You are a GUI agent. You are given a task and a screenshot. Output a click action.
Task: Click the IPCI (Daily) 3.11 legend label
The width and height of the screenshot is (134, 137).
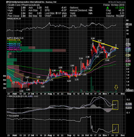point(15,38)
